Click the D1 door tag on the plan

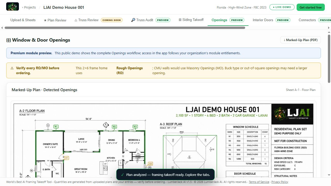click(66, 158)
